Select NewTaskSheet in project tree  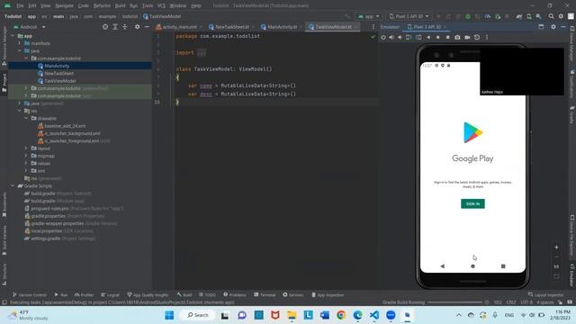58,74
